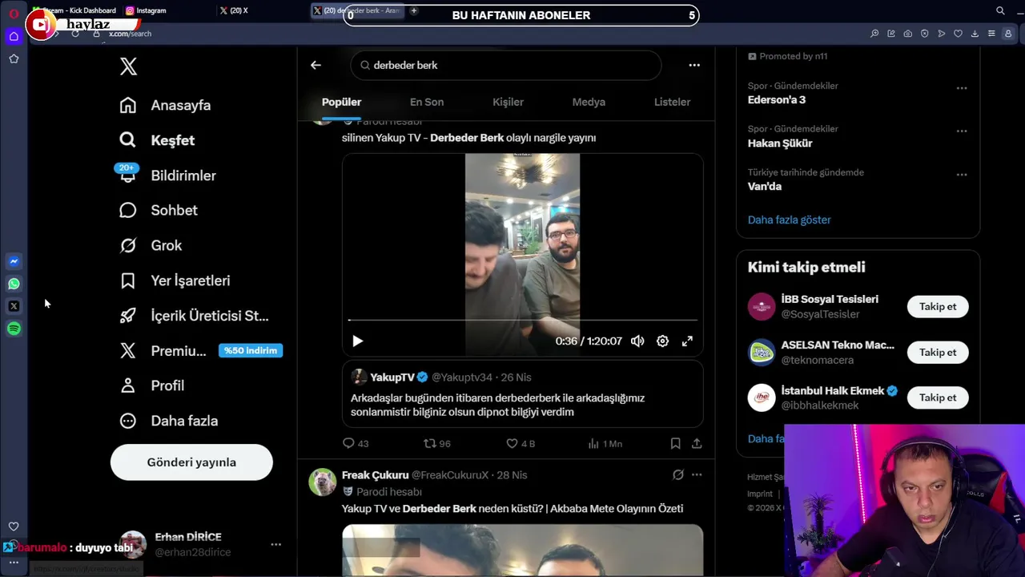Screen dimensions: 1025x577
Task: Reply to tweet with 43 comments
Action: pos(356,443)
